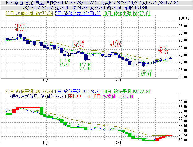Click the 5日 終値平滑 link in lower chart

pos(78,92)
